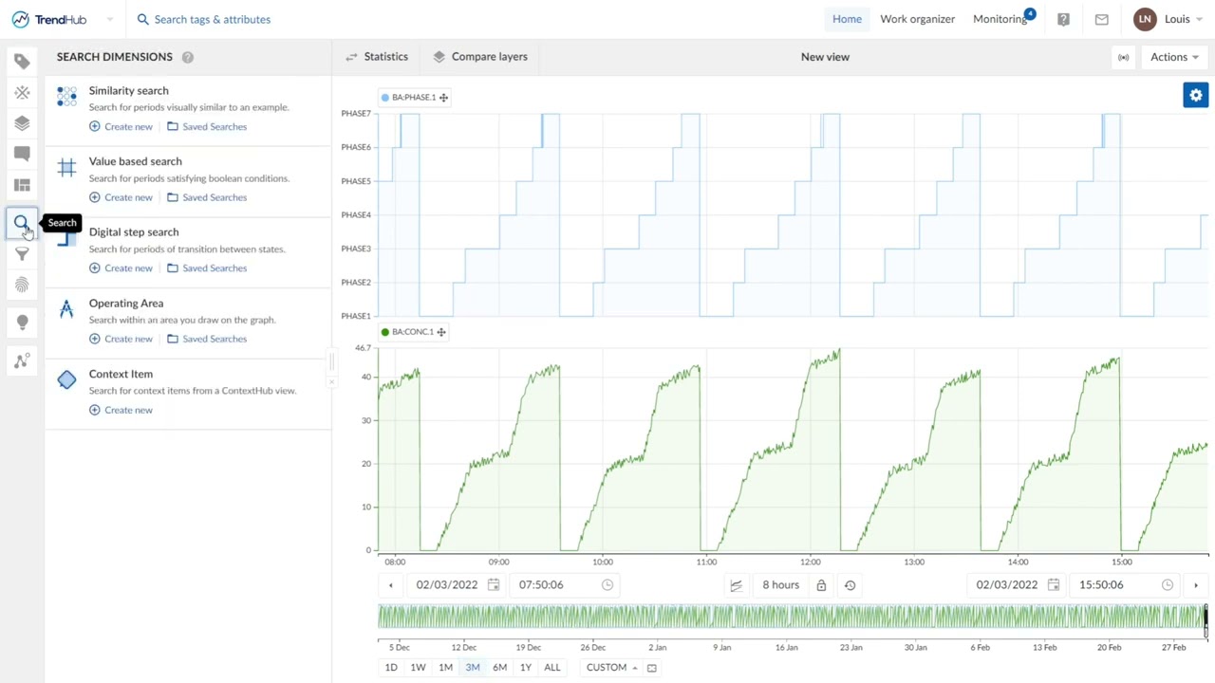Click the snowflake-pattern sidebar icon
This screenshot has width=1215, height=683.
coord(22,92)
